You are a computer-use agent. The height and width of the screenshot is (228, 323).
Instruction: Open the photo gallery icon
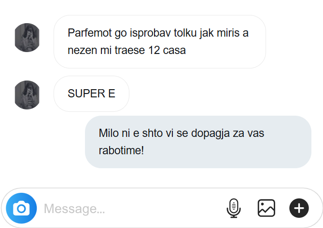(266, 208)
